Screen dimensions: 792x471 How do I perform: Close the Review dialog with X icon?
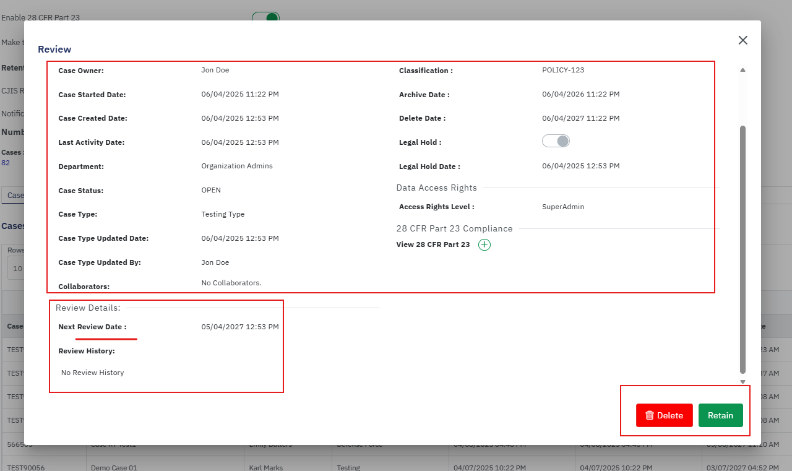(x=742, y=40)
